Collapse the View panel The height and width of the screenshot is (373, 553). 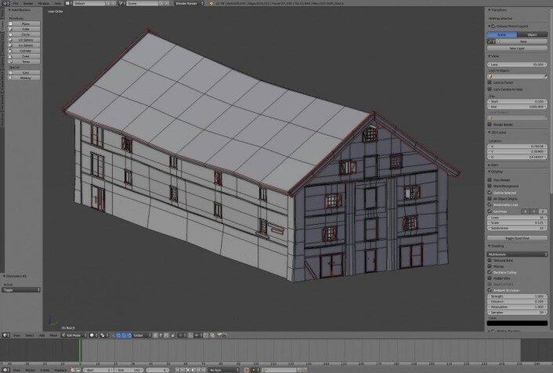(x=490, y=56)
